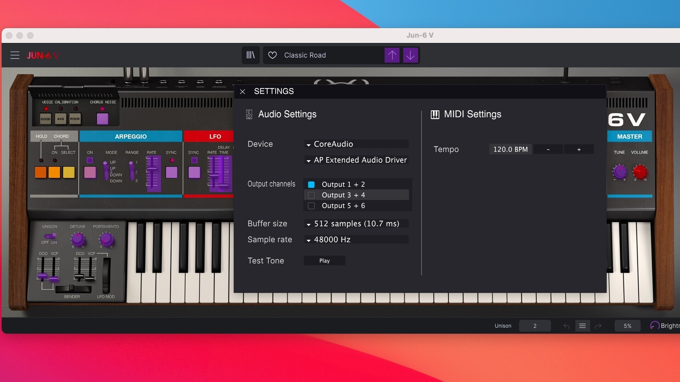Click the undo arrow in status bar

tap(566, 326)
